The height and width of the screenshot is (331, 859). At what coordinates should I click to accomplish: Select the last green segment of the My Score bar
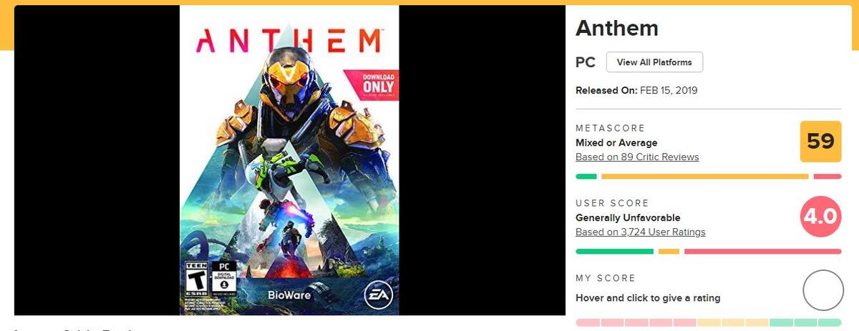click(830, 322)
